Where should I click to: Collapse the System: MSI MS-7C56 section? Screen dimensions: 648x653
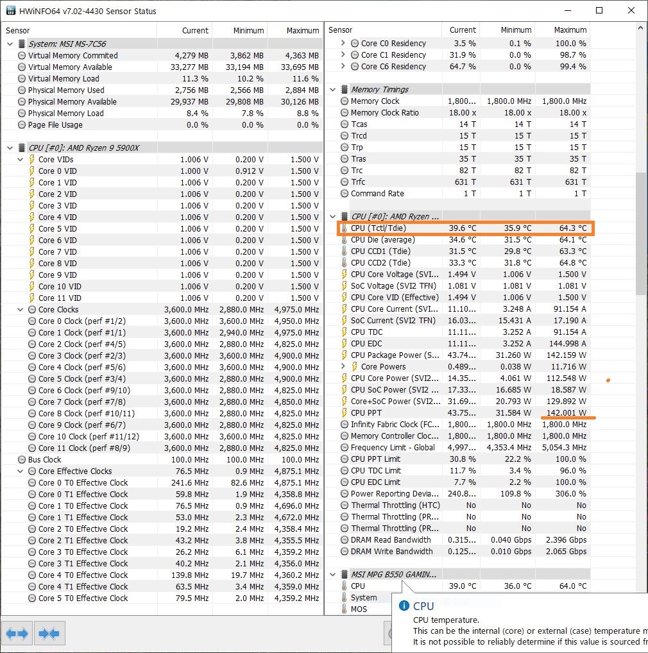pyautogui.click(x=10, y=44)
